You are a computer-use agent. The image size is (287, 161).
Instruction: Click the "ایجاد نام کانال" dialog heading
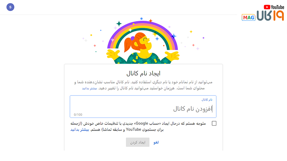click(143, 74)
